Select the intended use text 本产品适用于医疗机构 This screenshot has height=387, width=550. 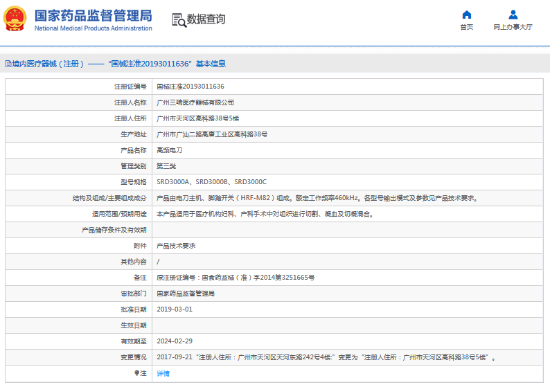[265, 214]
